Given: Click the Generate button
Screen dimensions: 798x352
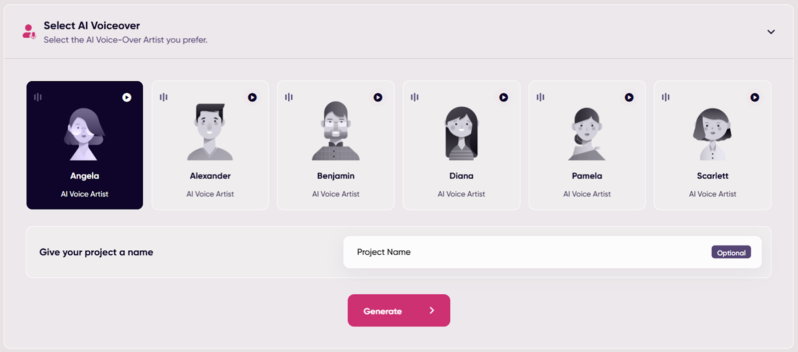Looking at the screenshot, I should pyautogui.click(x=399, y=310).
